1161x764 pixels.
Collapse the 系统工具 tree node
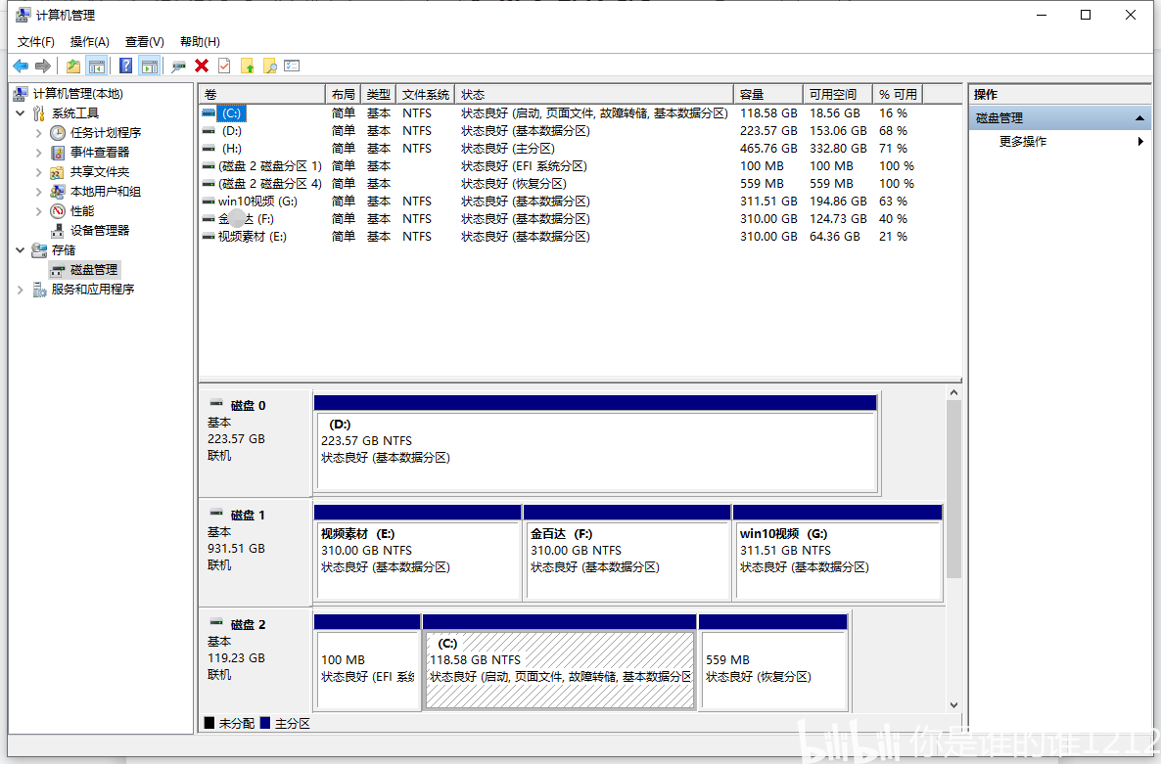pyautogui.click(x=20, y=113)
